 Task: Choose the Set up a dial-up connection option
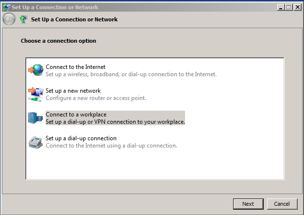coord(81,138)
